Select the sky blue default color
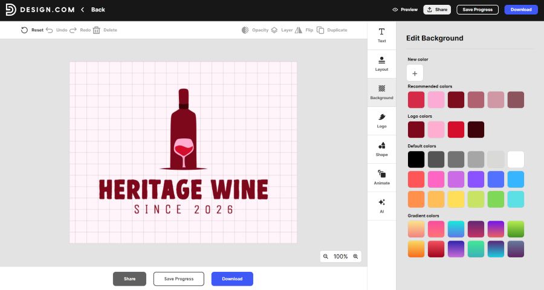Screen dimensions: 544x290 (516, 179)
